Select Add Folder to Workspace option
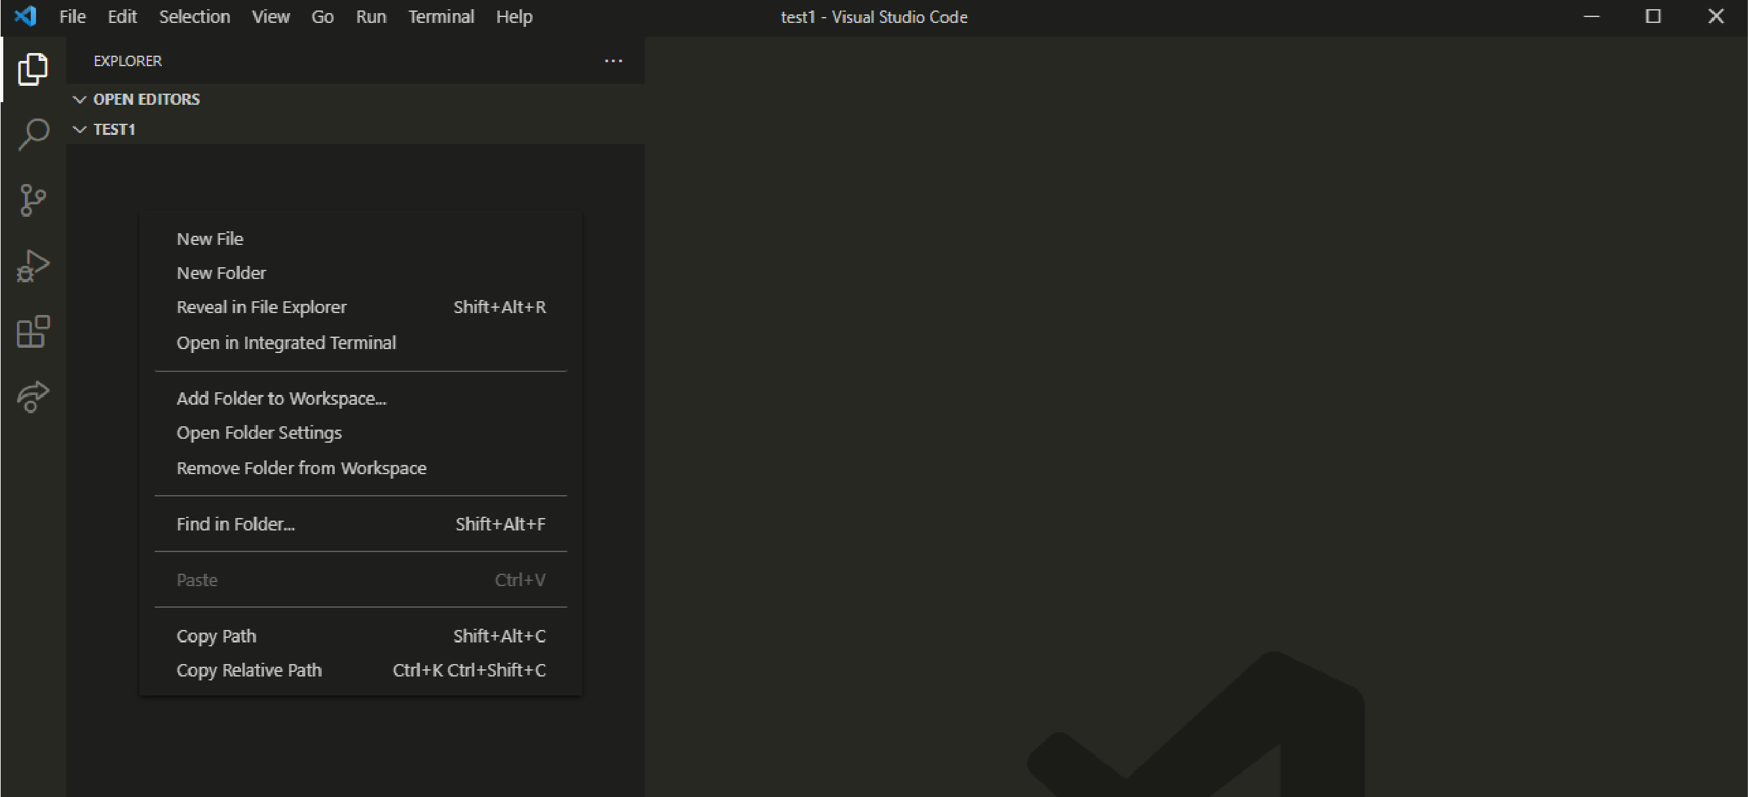Image resolution: width=1748 pixels, height=797 pixels. point(281,399)
